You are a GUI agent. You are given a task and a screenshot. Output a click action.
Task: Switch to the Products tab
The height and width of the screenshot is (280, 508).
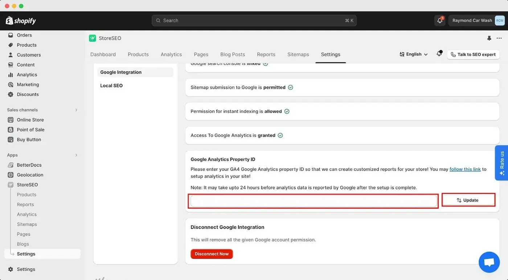pos(138,54)
